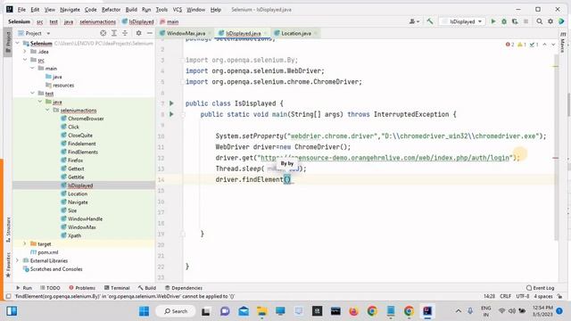
Task: Expand the .idea folder
Action: [25, 52]
